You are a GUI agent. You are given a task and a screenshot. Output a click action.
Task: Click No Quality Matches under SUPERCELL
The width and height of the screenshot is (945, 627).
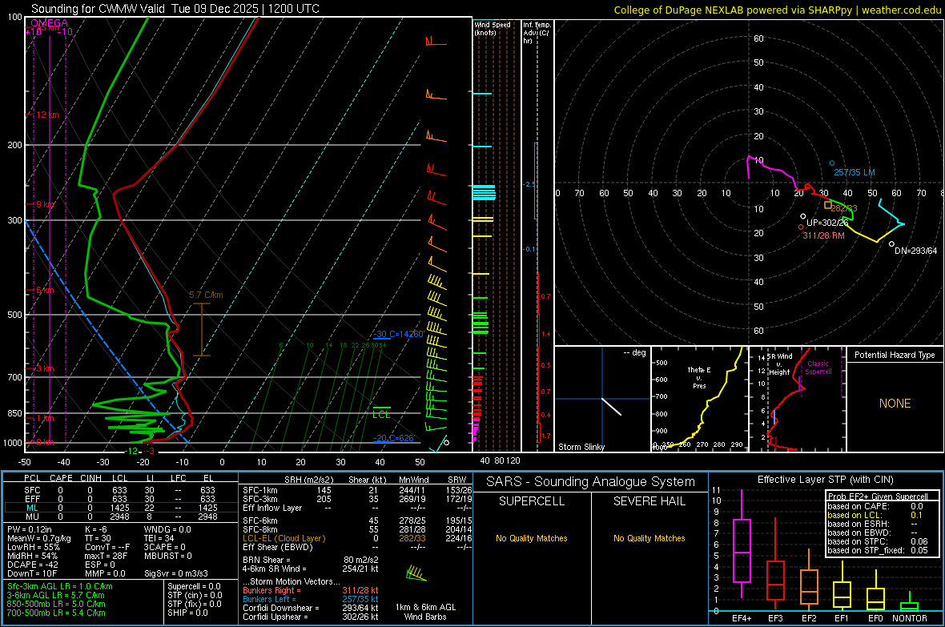532,538
